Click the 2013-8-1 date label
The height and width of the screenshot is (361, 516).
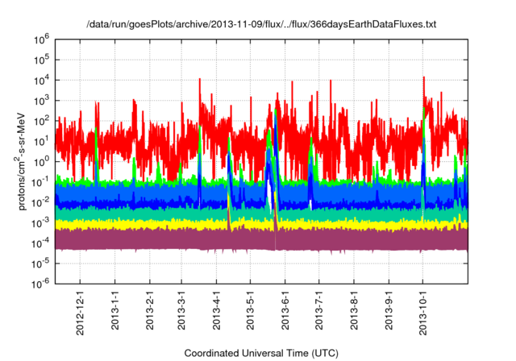point(354,311)
